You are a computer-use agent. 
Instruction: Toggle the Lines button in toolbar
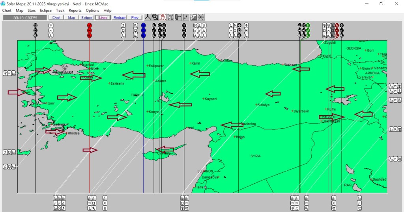pos(103,18)
